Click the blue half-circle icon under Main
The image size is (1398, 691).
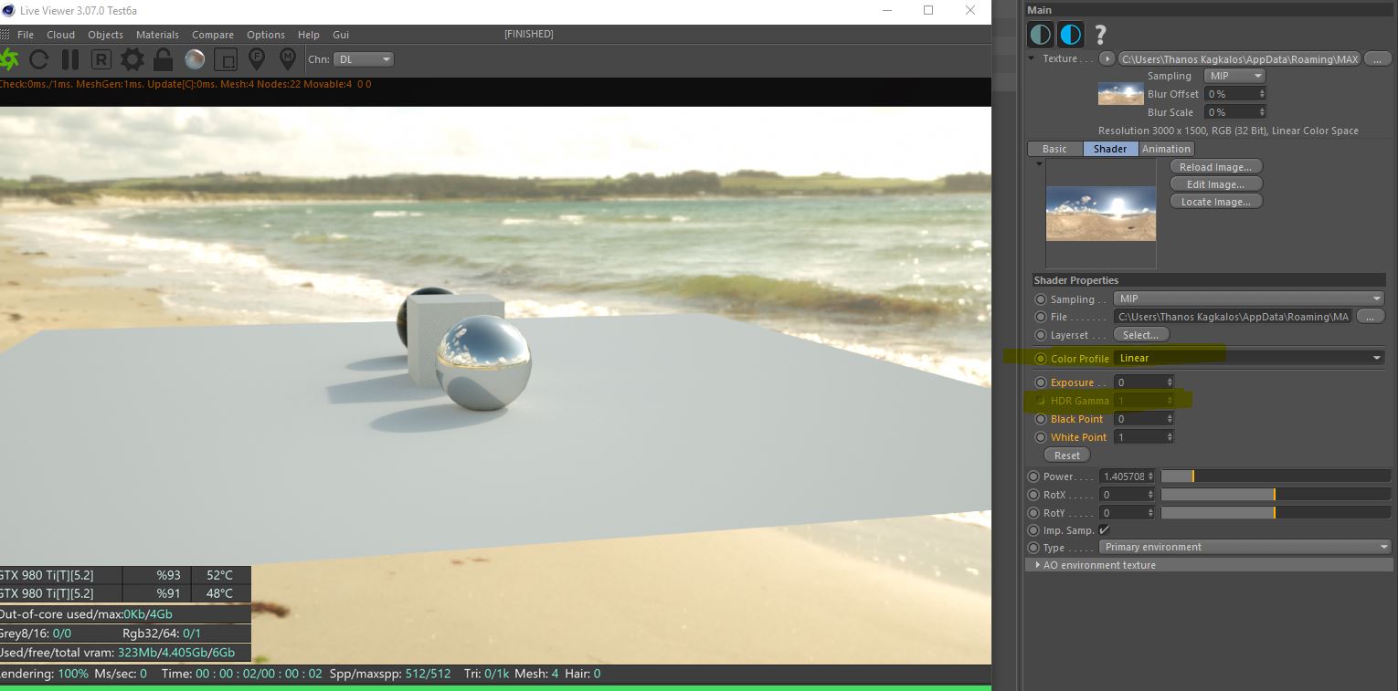1071,35
